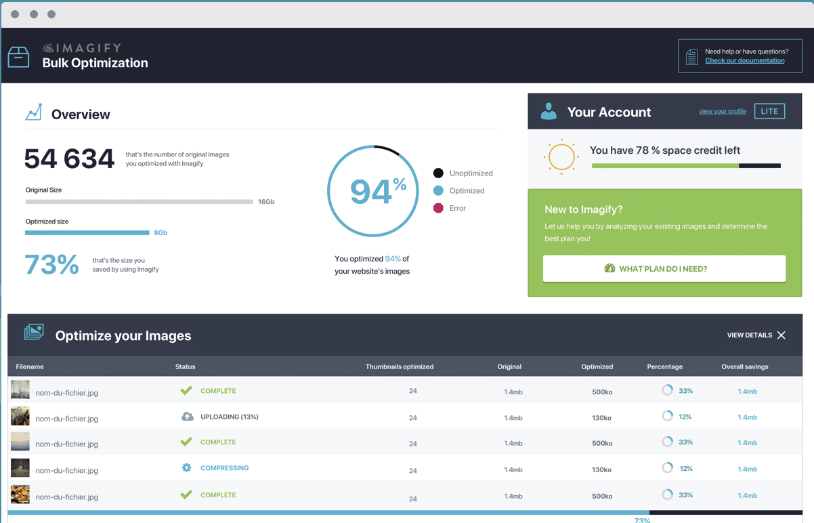Image resolution: width=814 pixels, height=523 pixels.
Task: Click the UPLOADING (13%) status text
Action: tap(230, 417)
